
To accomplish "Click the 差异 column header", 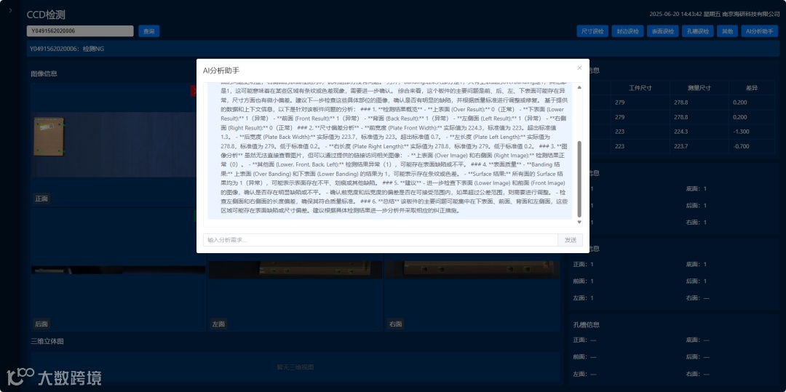I will [751, 87].
